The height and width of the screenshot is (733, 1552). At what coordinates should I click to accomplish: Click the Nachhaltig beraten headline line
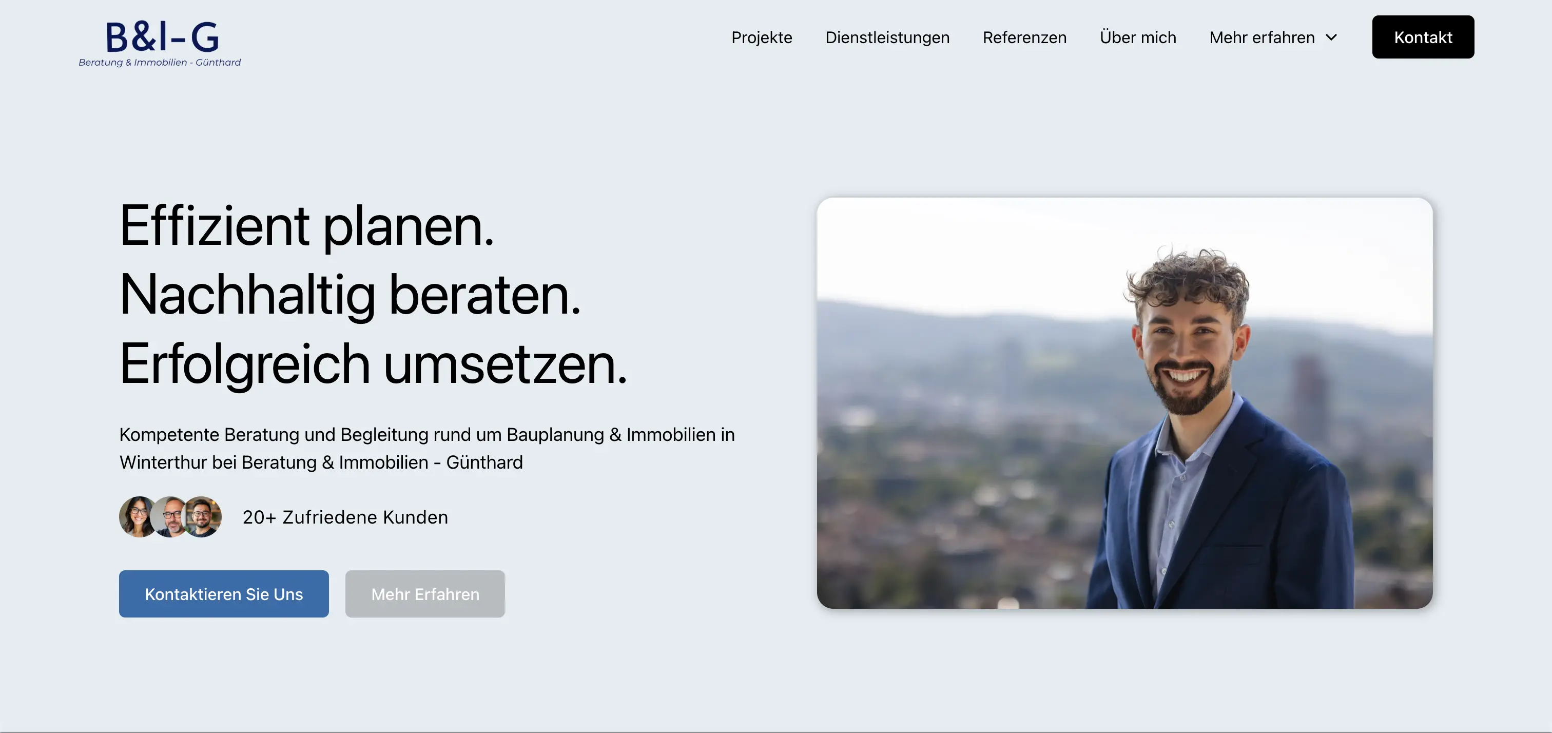pyautogui.click(x=350, y=295)
